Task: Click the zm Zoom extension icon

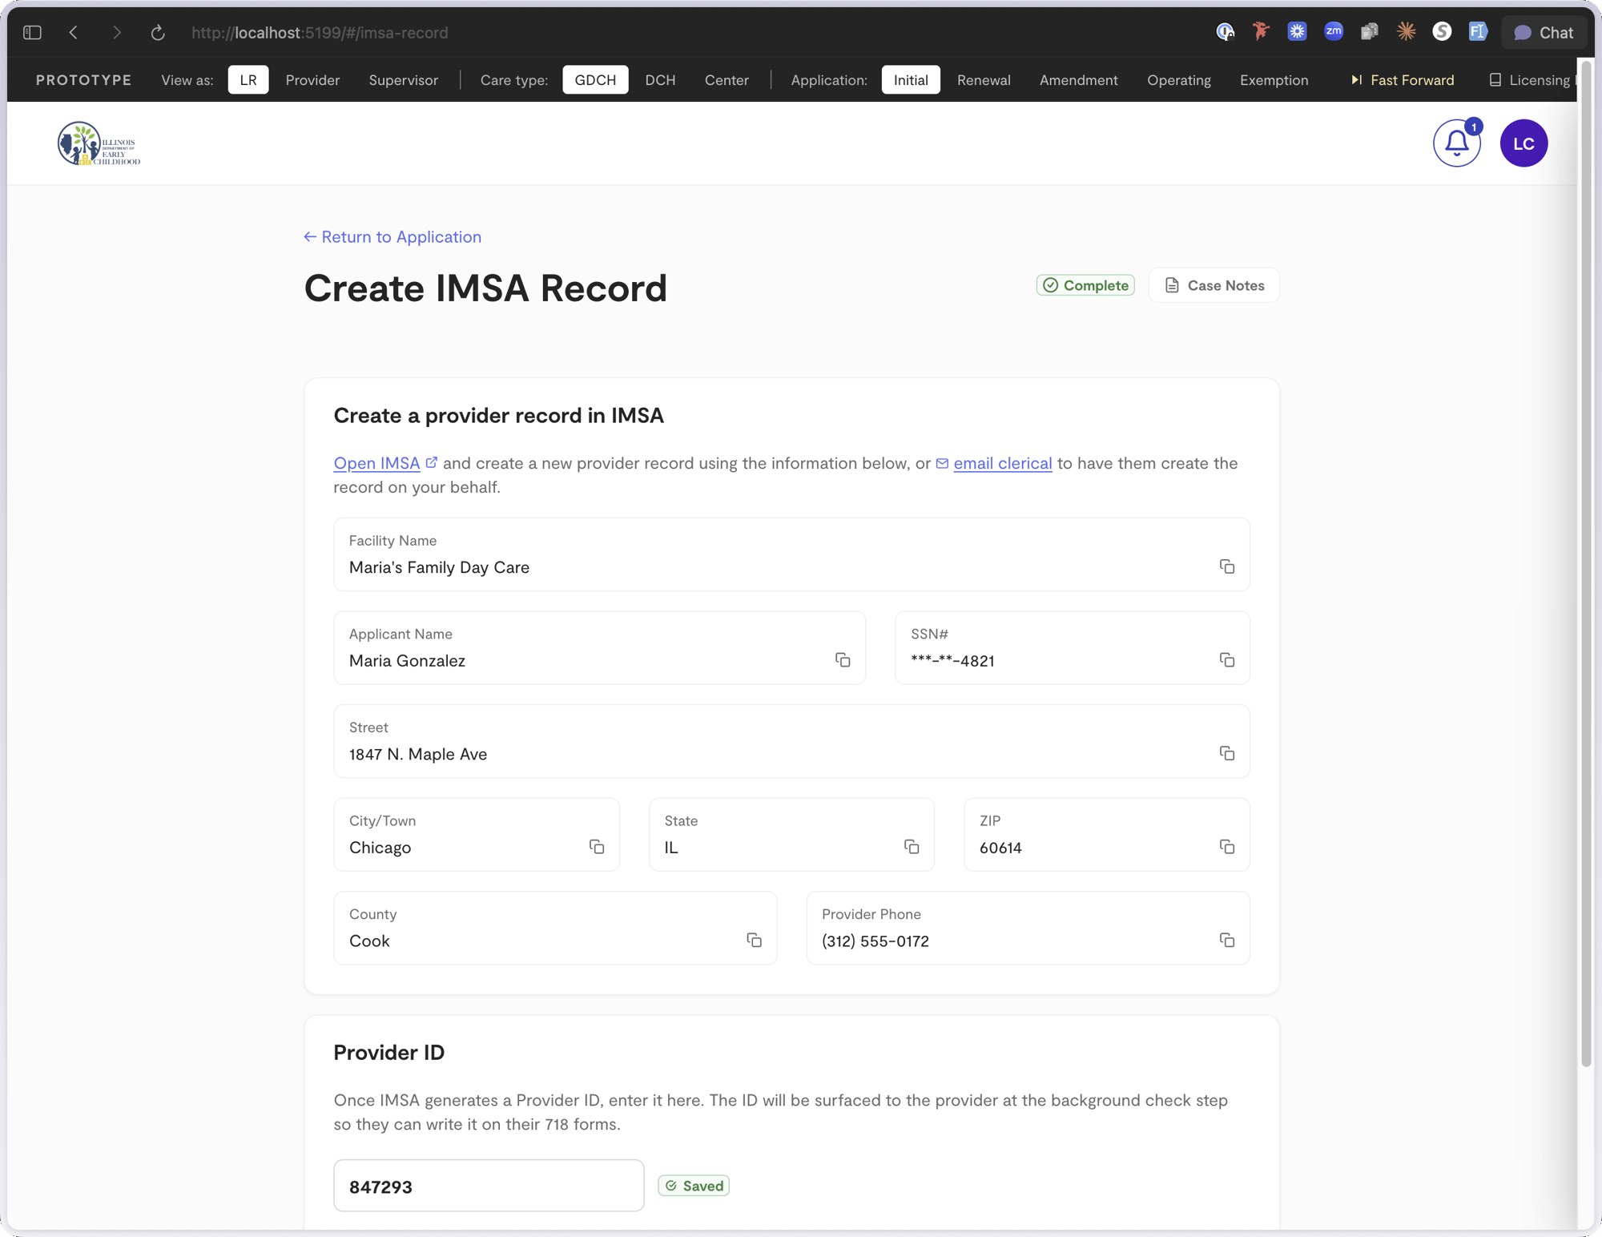Action: click(1333, 32)
